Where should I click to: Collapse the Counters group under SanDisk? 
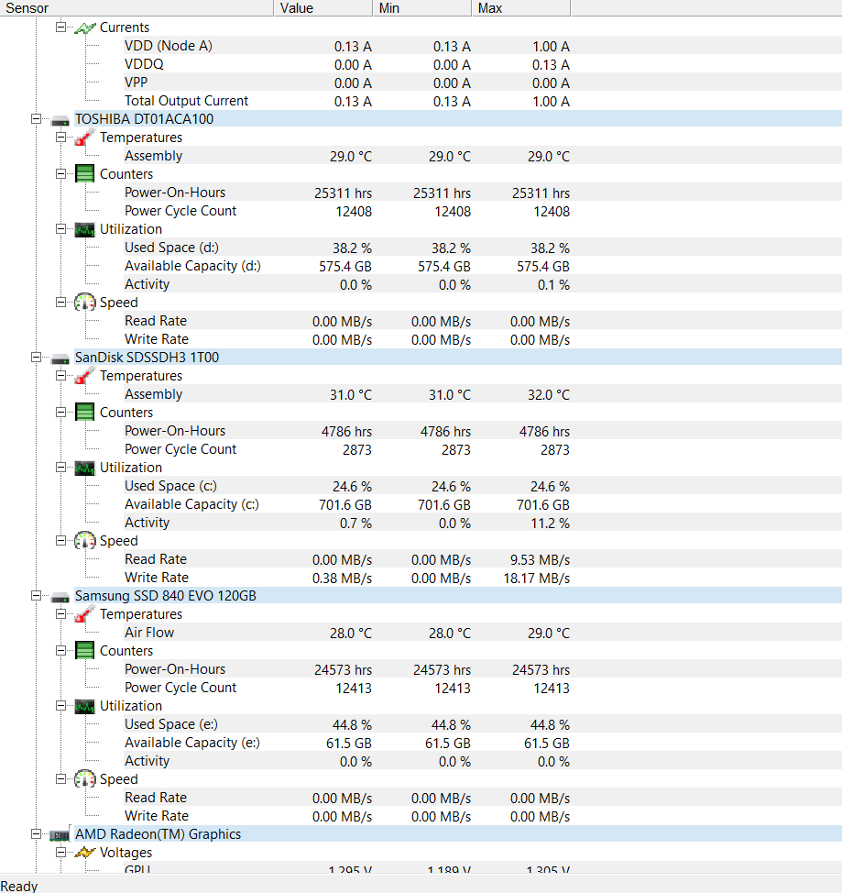[60, 412]
